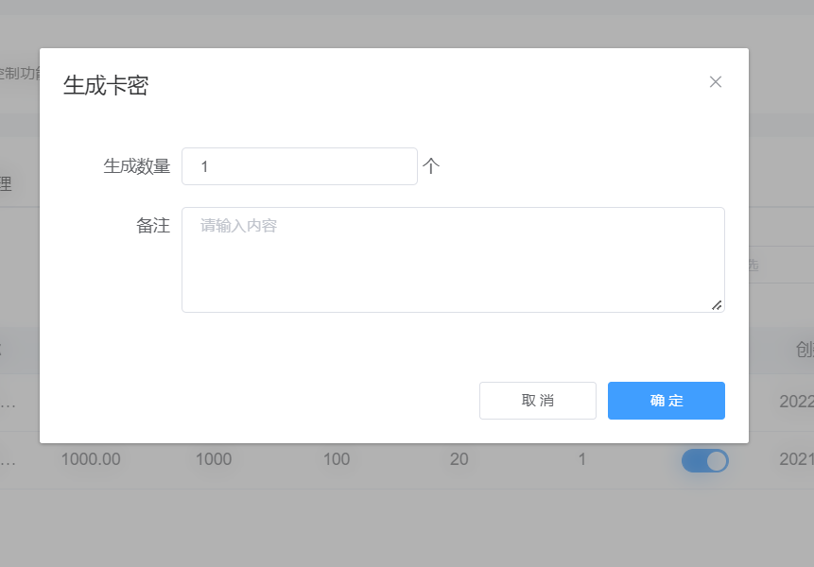
Task: Click the 生成卡密 dialog title
Action: 106,86
